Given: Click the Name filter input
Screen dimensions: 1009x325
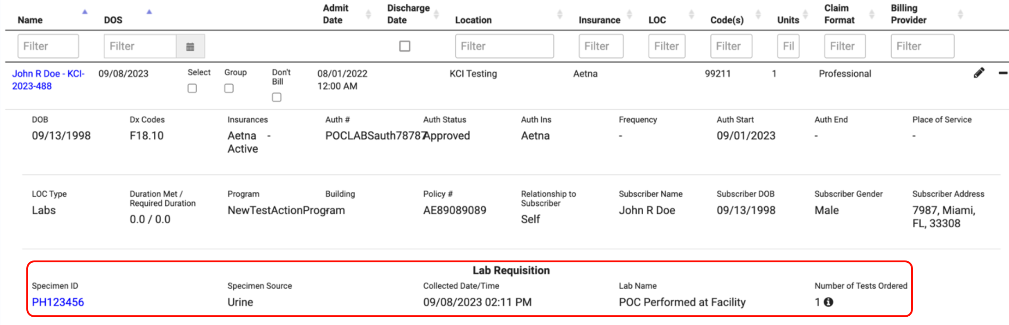Looking at the screenshot, I should 48,46.
